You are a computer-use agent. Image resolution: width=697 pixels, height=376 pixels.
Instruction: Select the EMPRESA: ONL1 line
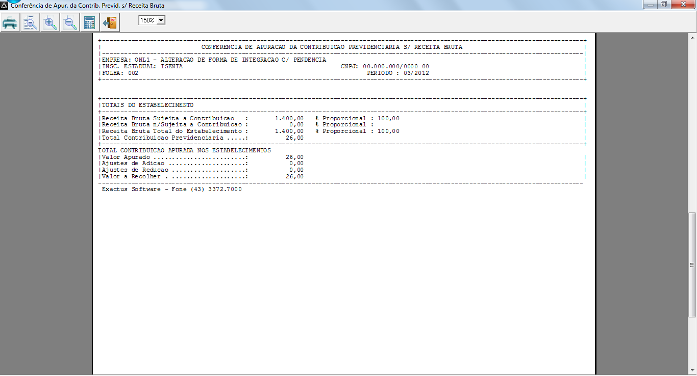pyautogui.click(x=214, y=60)
